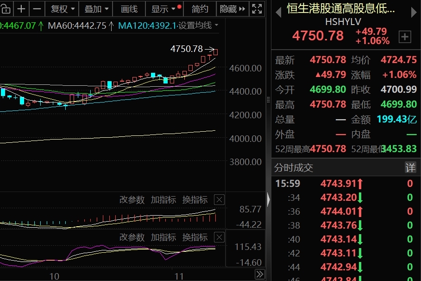
Task: Open 设置均线 moving average settings
Action: (198, 26)
